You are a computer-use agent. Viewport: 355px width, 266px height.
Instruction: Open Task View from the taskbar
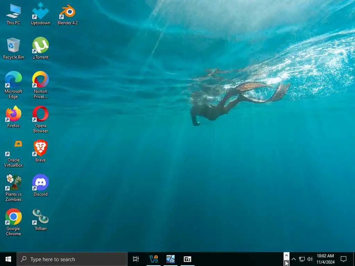point(136,259)
